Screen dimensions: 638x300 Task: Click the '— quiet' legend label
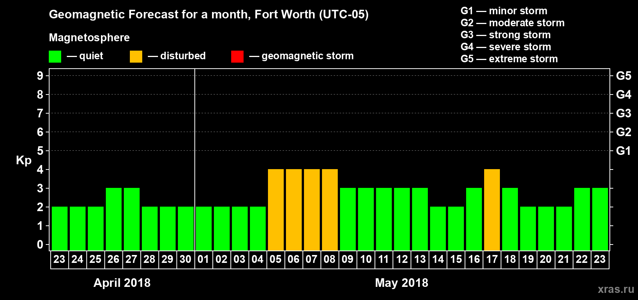[85, 56]
